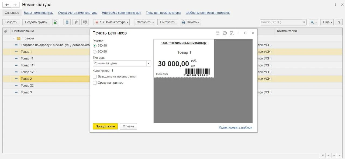Enable Выводить на печать рамки checkbox
The height and width of the screenshot is (159, 345).
(95, 77)
